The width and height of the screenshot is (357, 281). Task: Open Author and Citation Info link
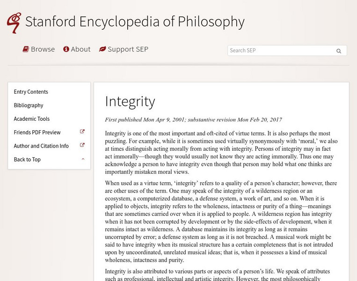tap(41, 146)
